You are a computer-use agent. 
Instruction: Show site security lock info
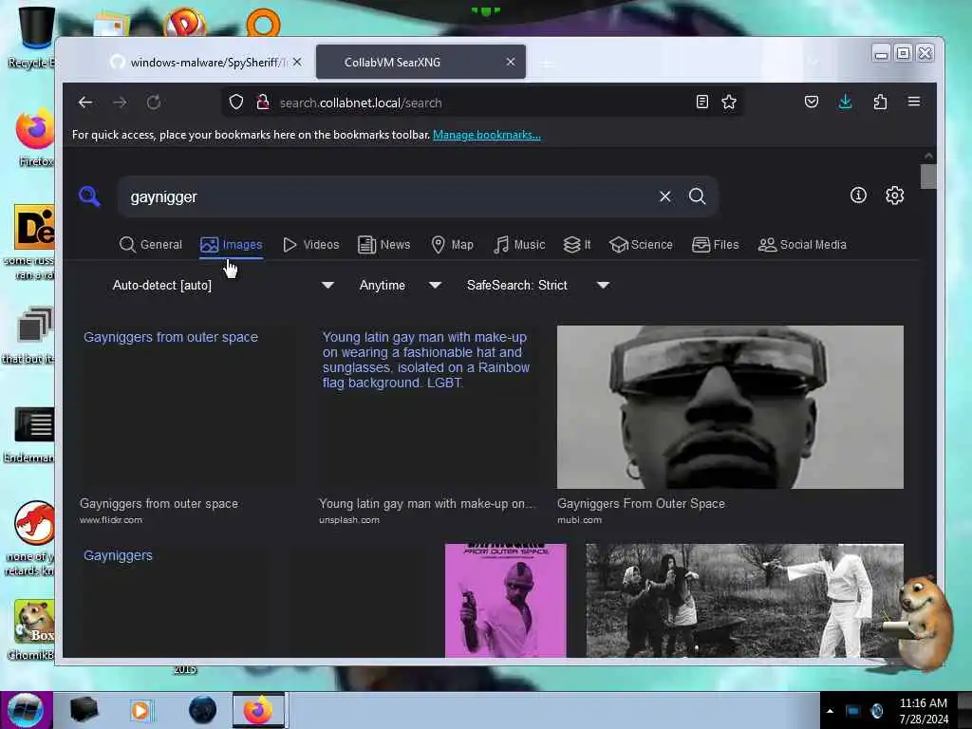(263, 103)
